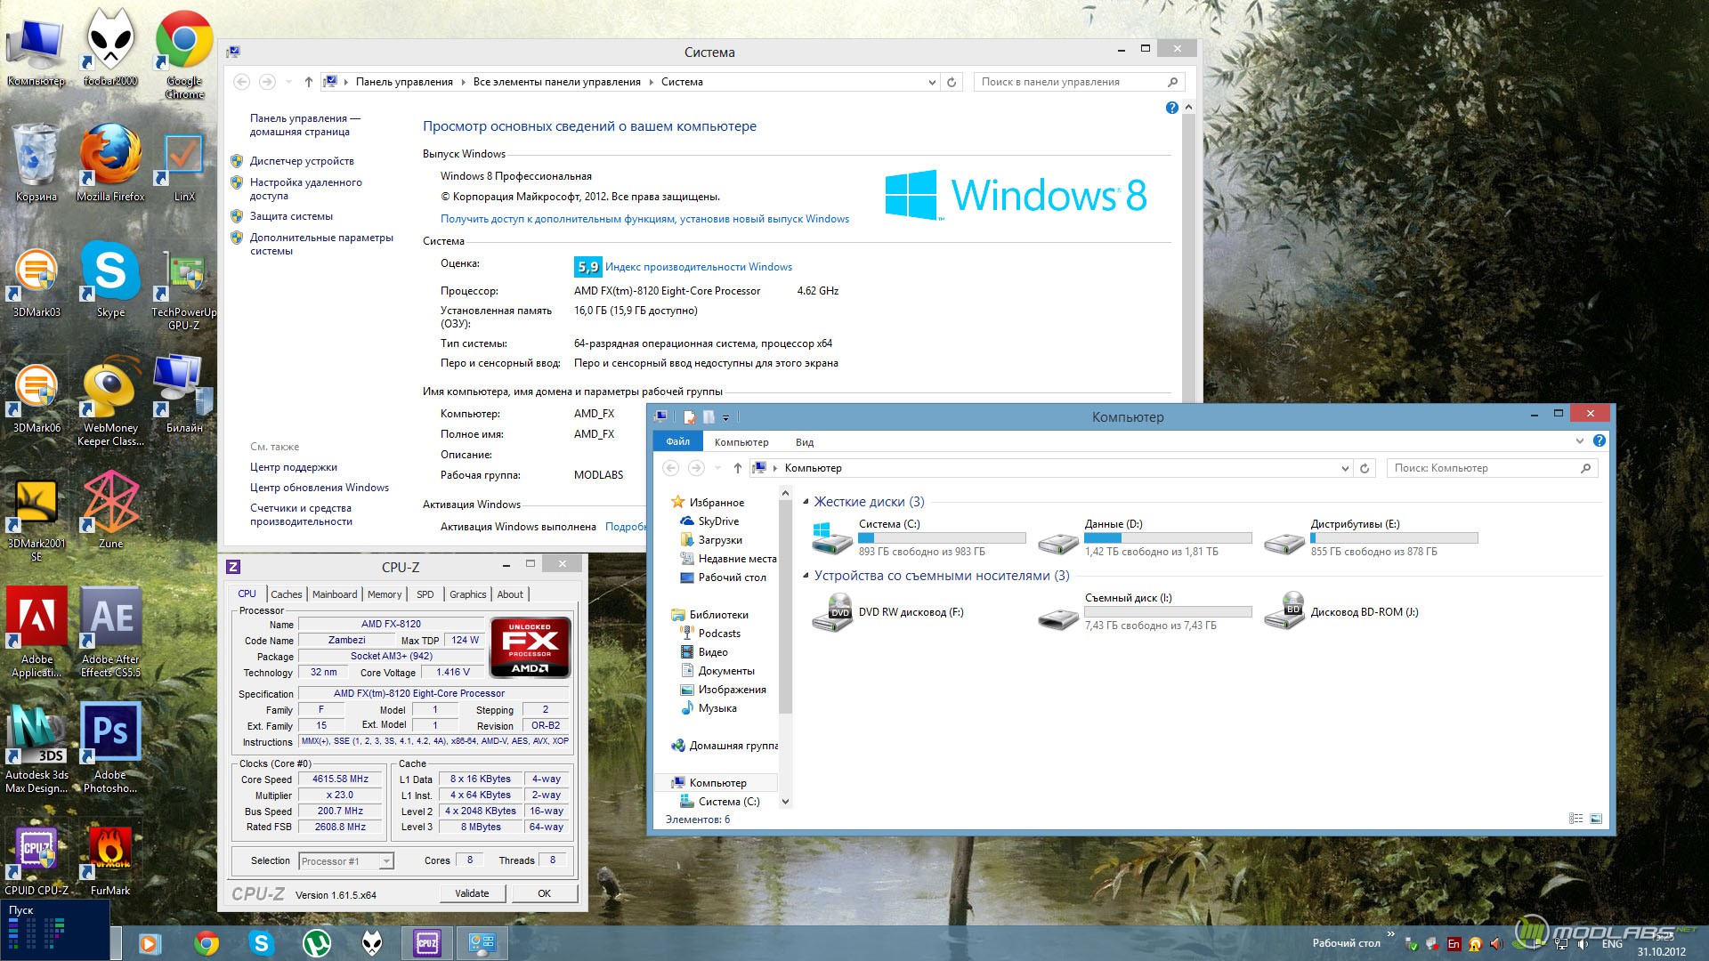Go up one level in Компьютер explorer
Screen dimensions: 1709x961
coord(737,468)
